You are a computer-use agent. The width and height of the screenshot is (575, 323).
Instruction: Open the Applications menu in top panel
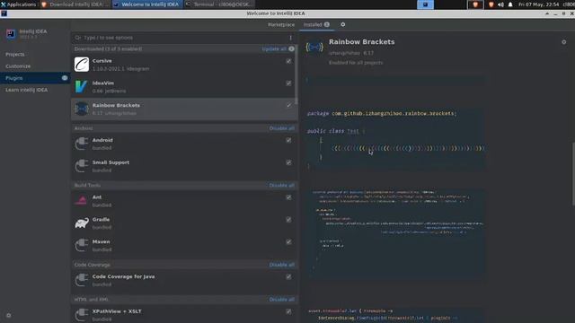[x=18, y=4]
